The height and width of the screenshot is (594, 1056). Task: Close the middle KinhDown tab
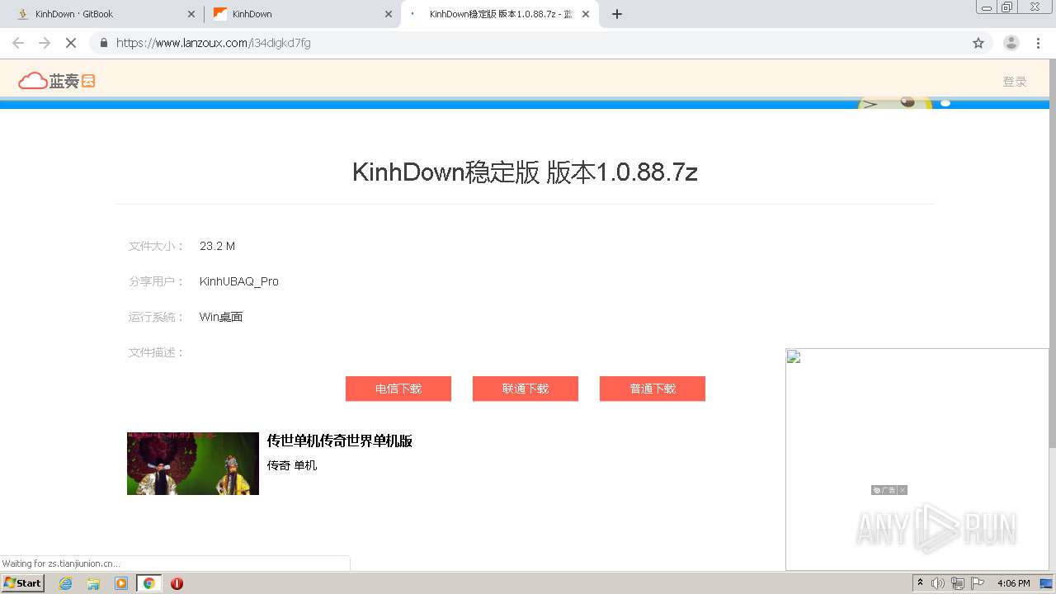tap(389, 14)
